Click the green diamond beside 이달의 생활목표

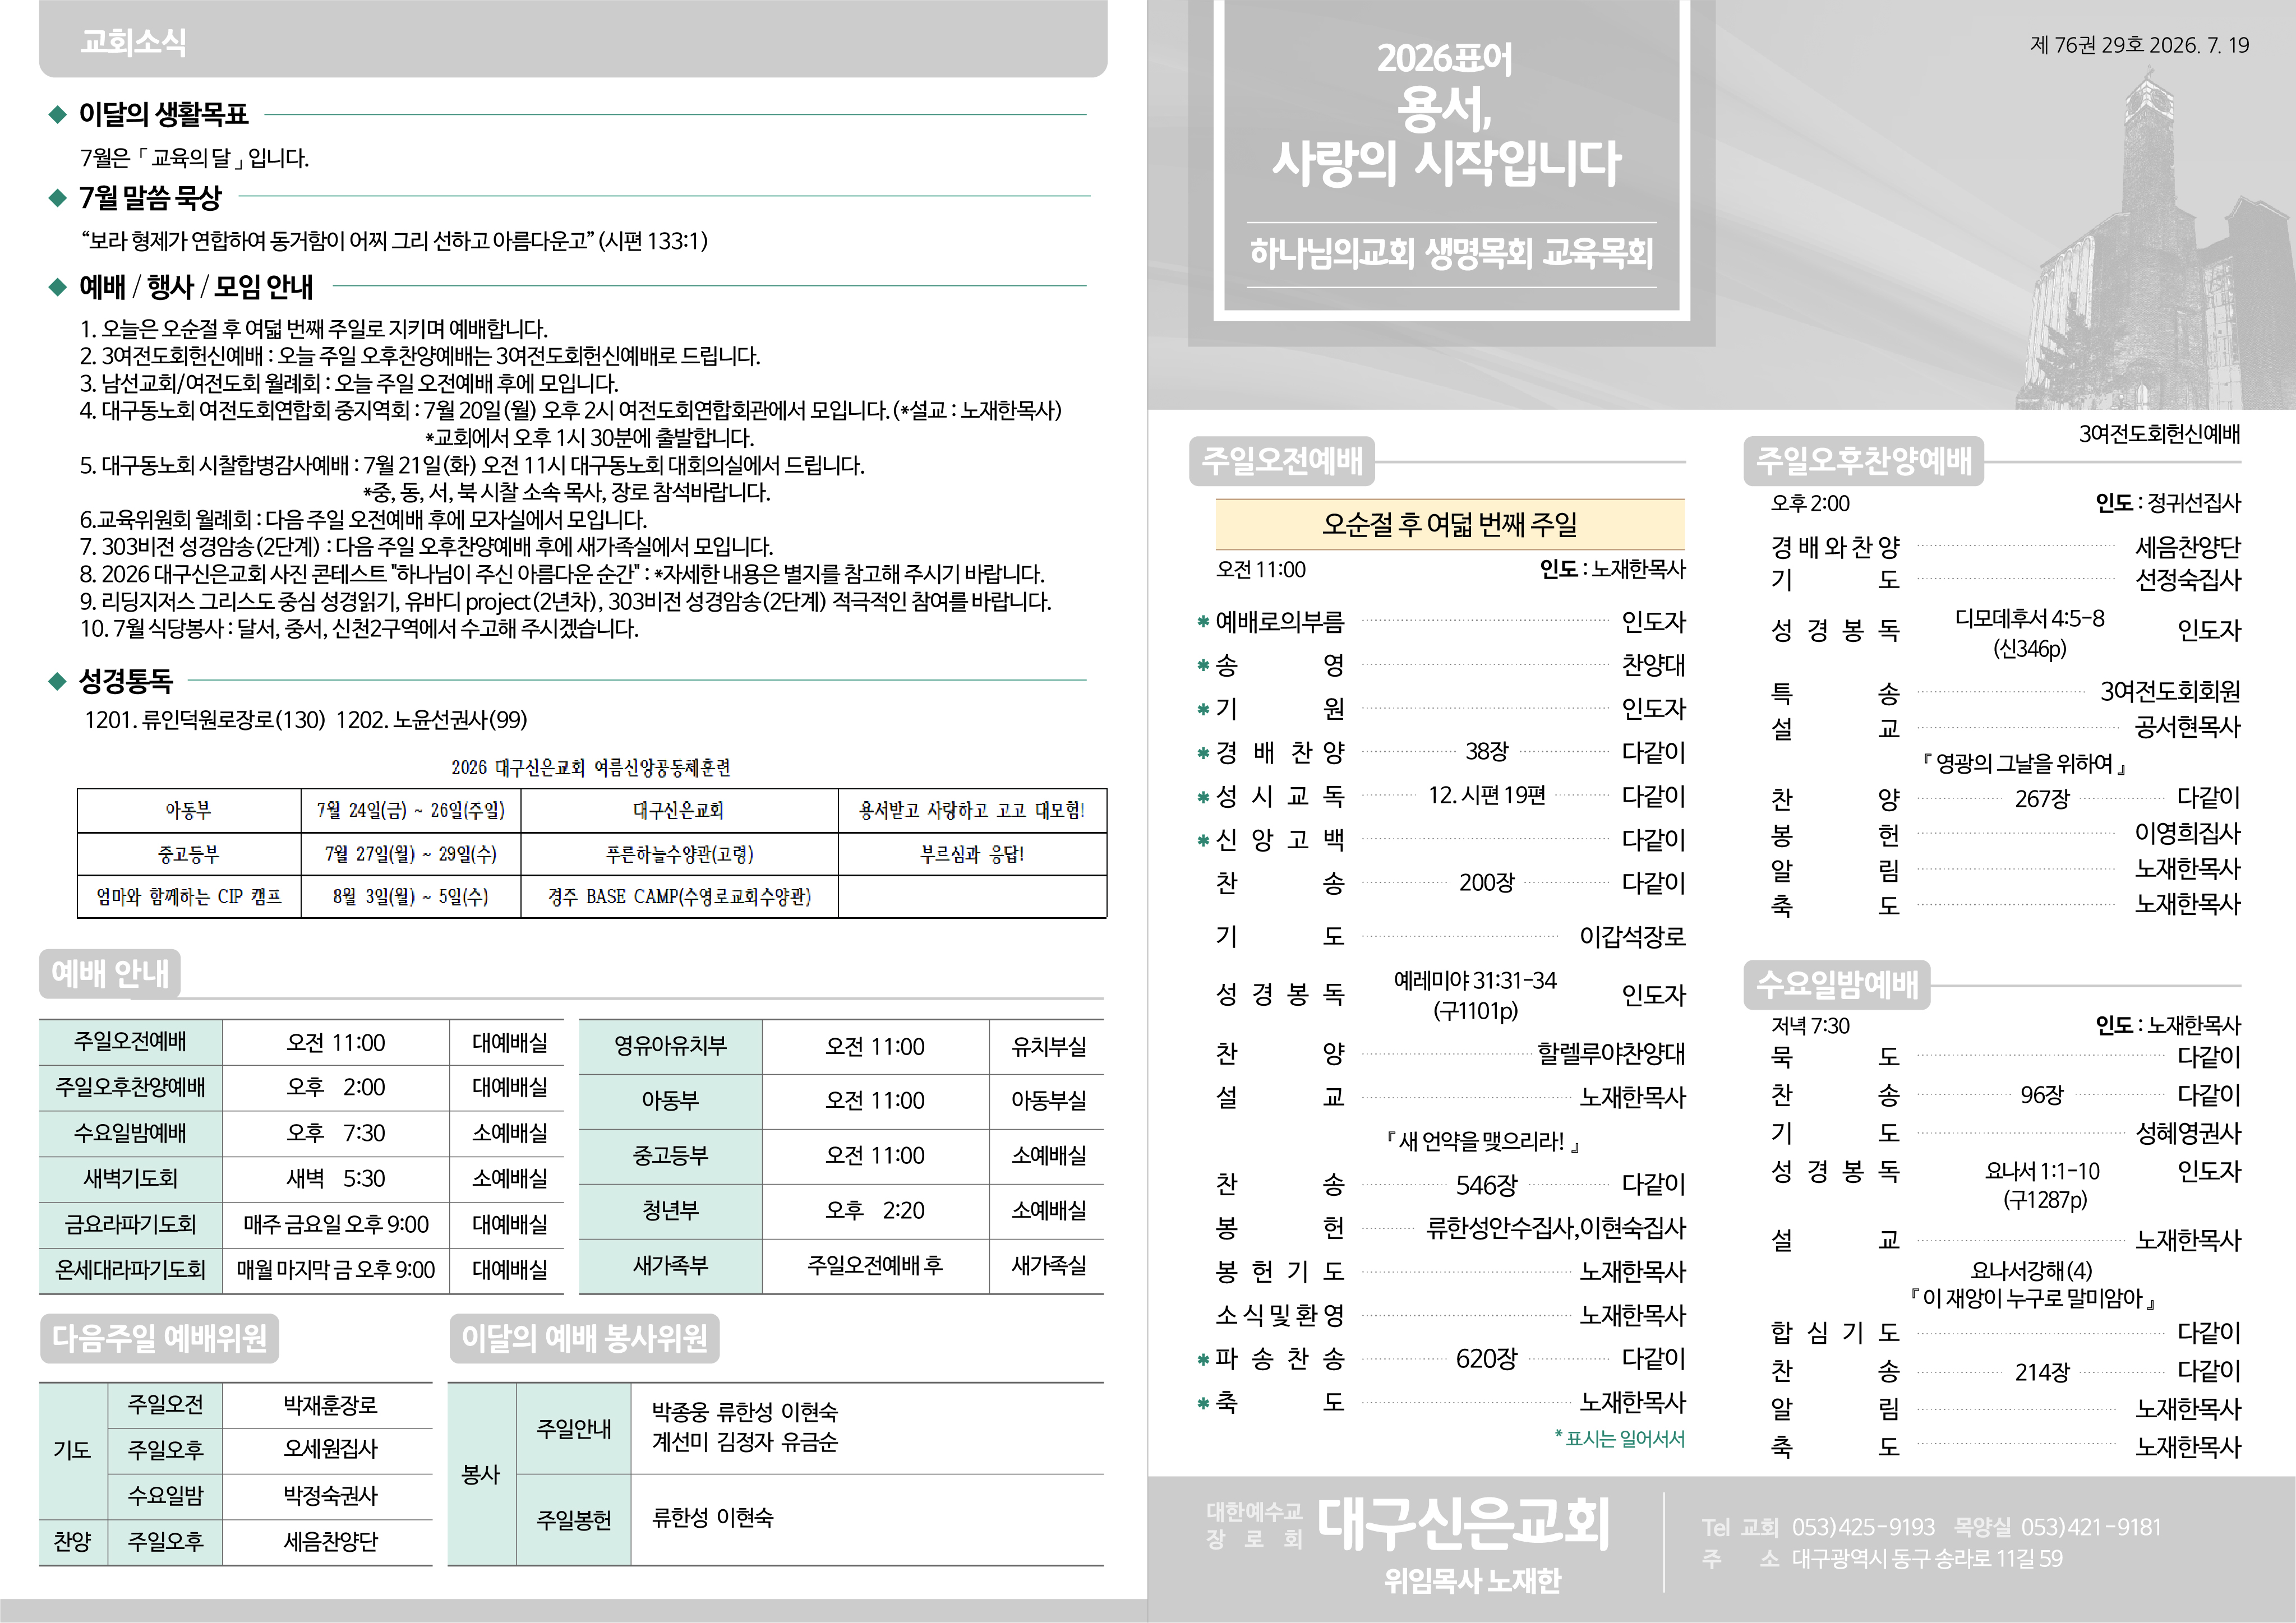[x=57, y=115]
